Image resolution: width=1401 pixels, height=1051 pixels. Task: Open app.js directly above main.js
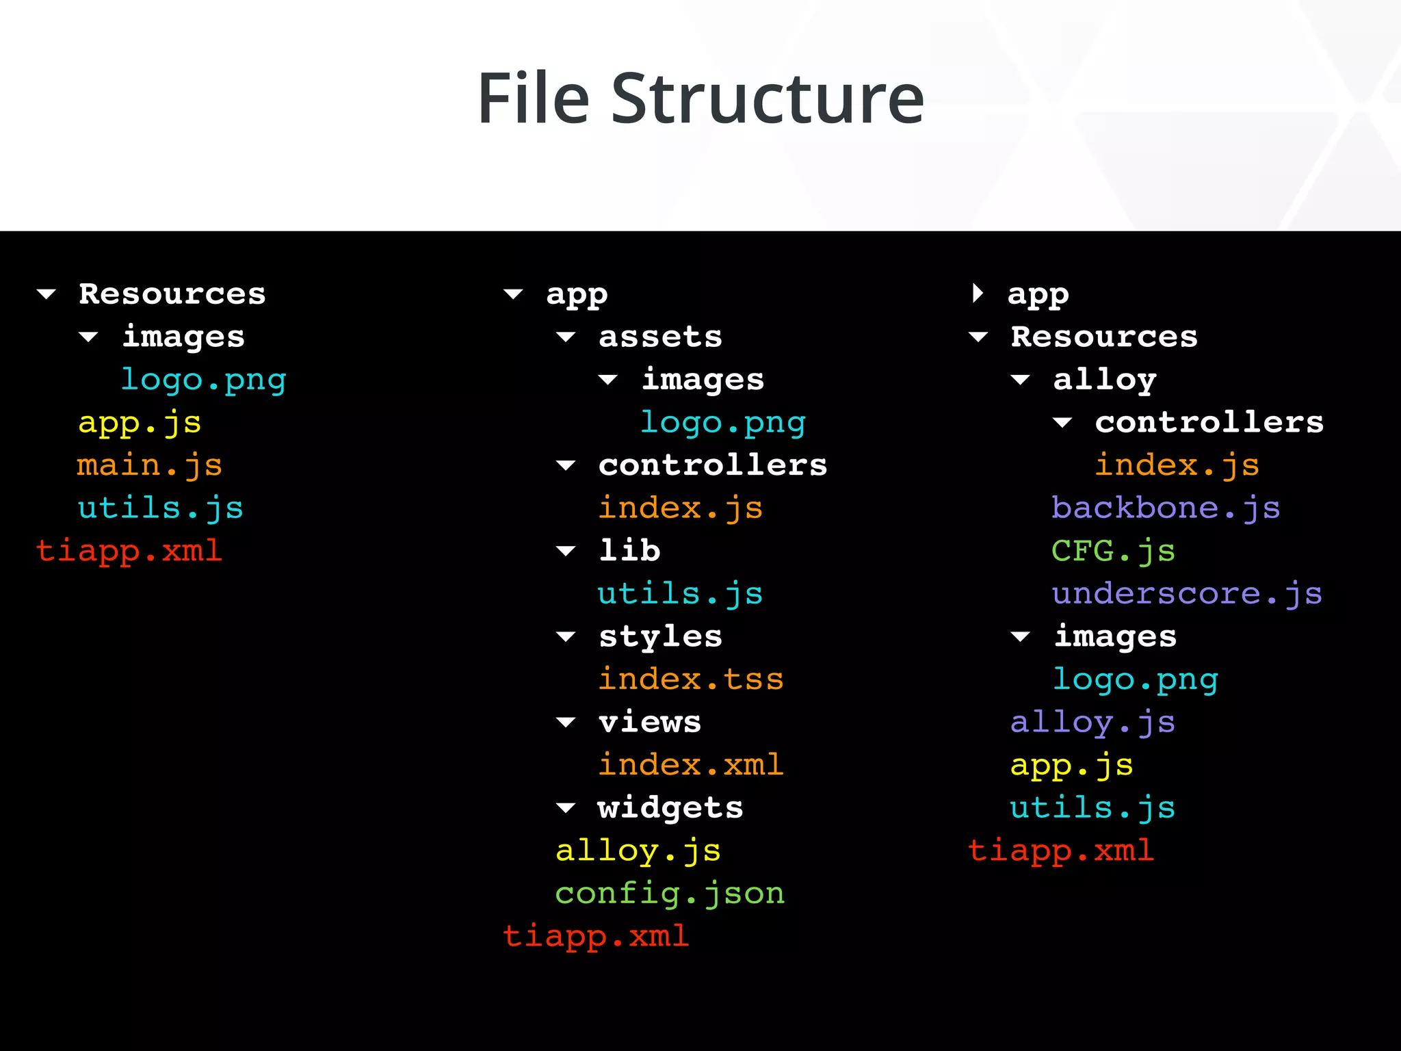140,423
